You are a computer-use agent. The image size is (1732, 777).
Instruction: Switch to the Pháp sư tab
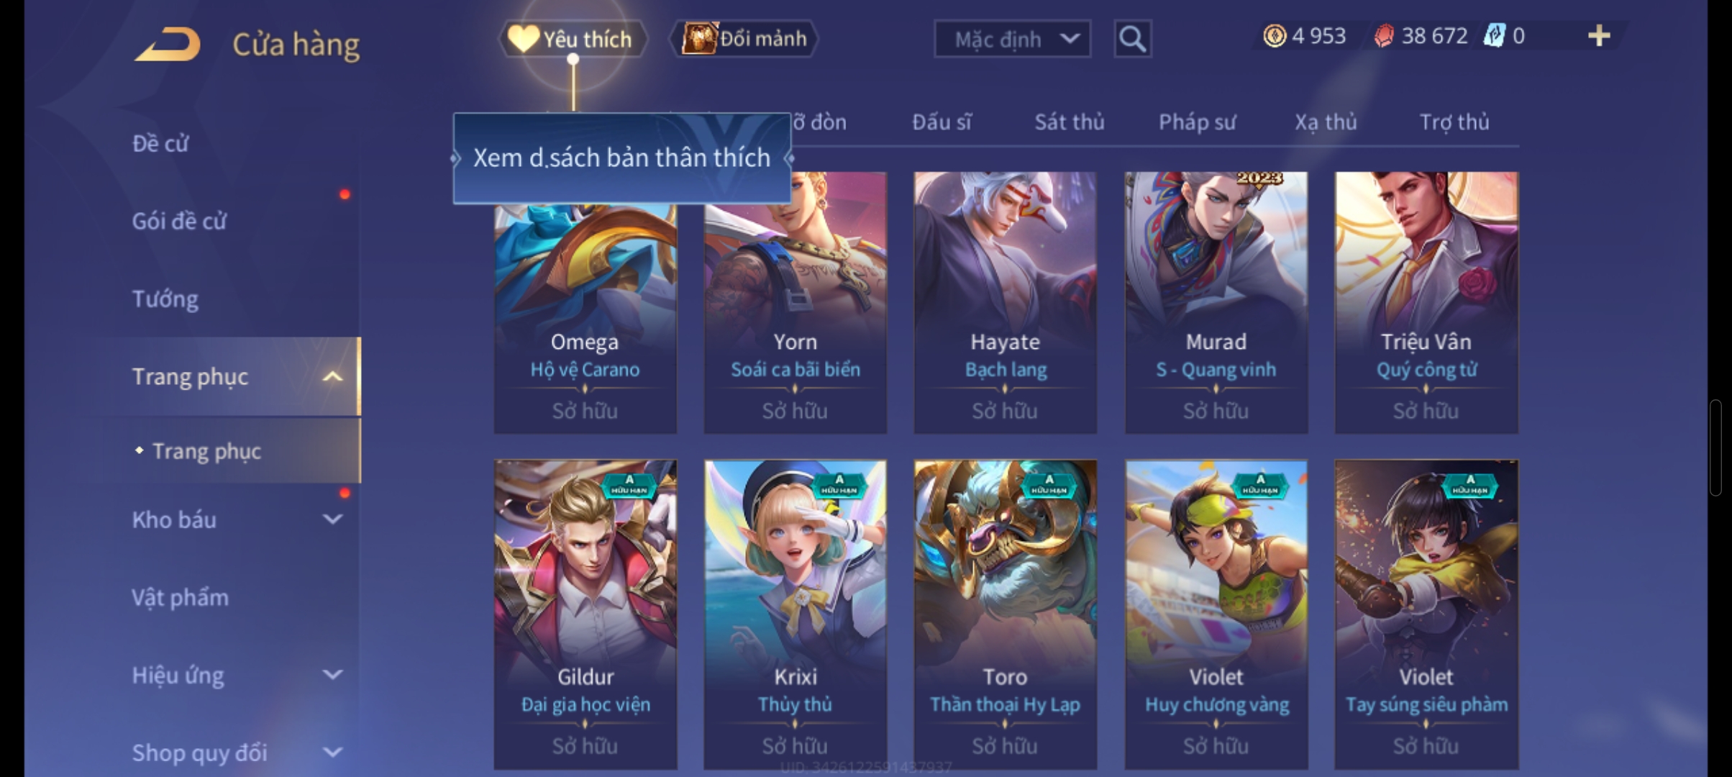(x=1197, y=122)
